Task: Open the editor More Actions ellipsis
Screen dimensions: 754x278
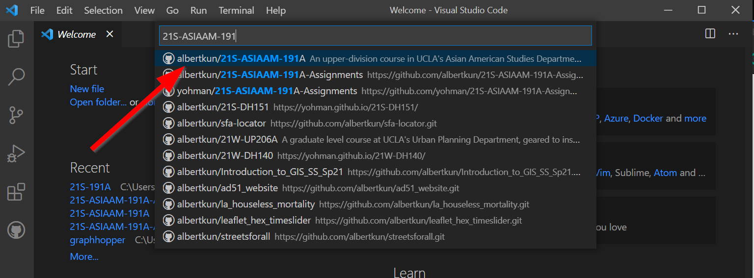Action: [733, 34]
